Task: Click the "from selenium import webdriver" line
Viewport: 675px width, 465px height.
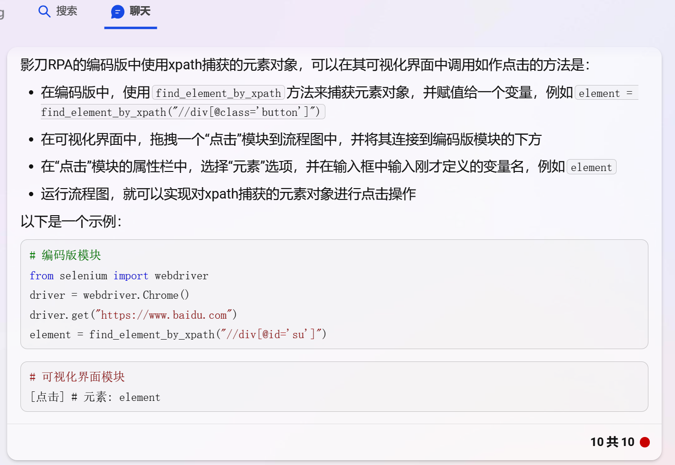Action: pos(119,276)
